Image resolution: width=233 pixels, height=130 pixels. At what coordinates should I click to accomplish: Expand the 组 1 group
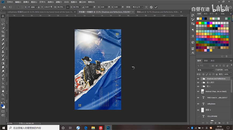(x=201, y=86)
